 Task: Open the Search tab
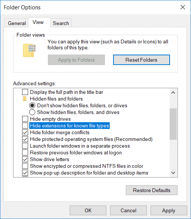coord(61,23)
